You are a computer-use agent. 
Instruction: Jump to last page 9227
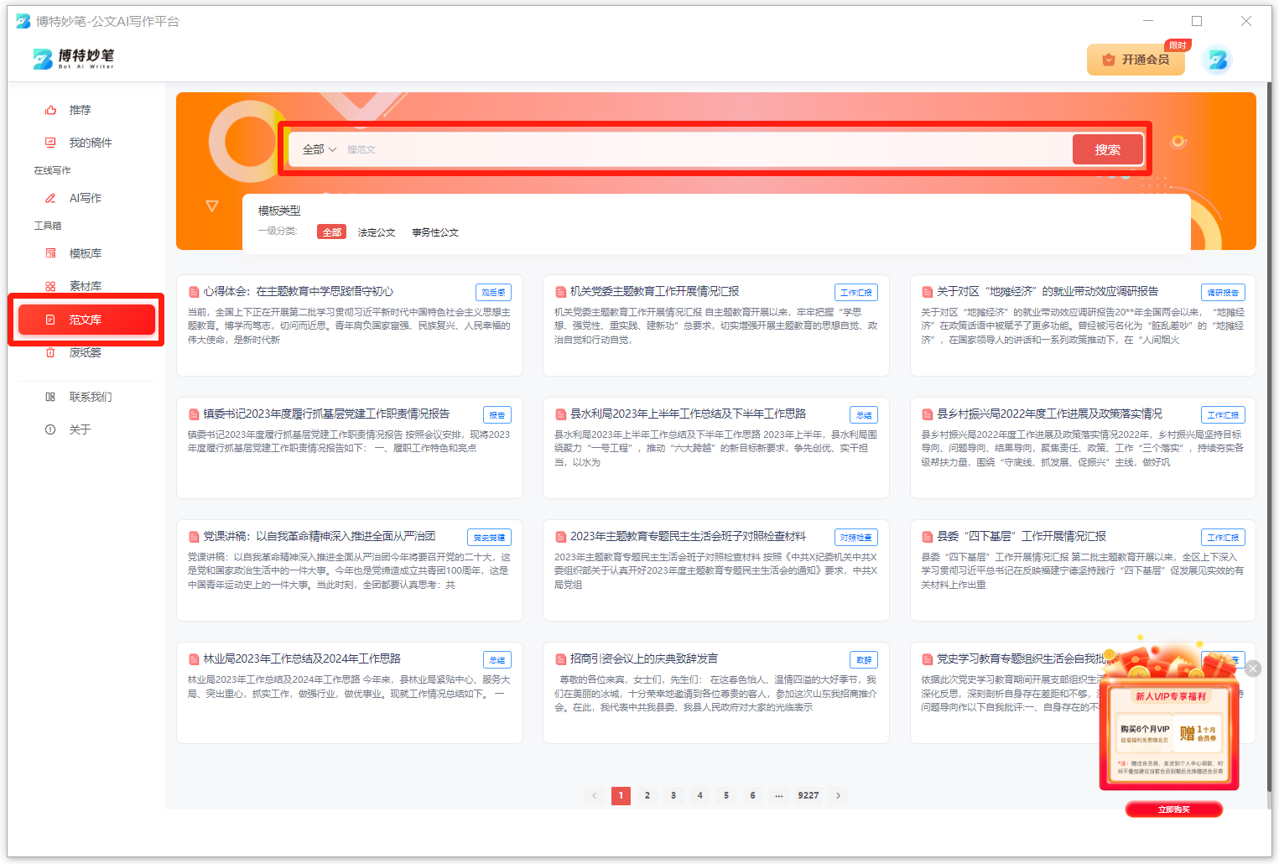coord(808,795)
